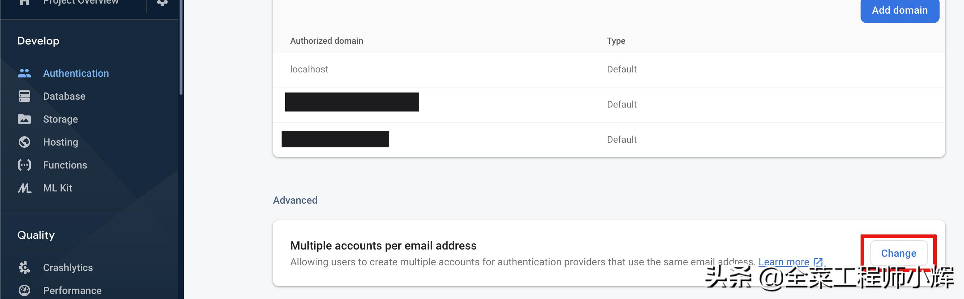Click Change for multiple accounts setting
The image size is (964, 299).
899,253
